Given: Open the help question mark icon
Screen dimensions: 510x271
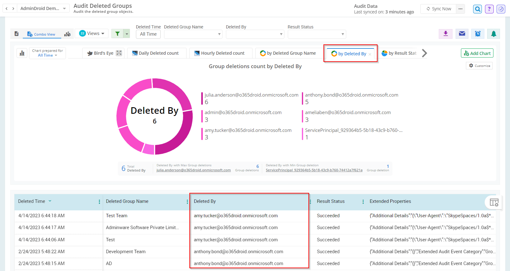Looking at the screenshot, I should point(489,9).
